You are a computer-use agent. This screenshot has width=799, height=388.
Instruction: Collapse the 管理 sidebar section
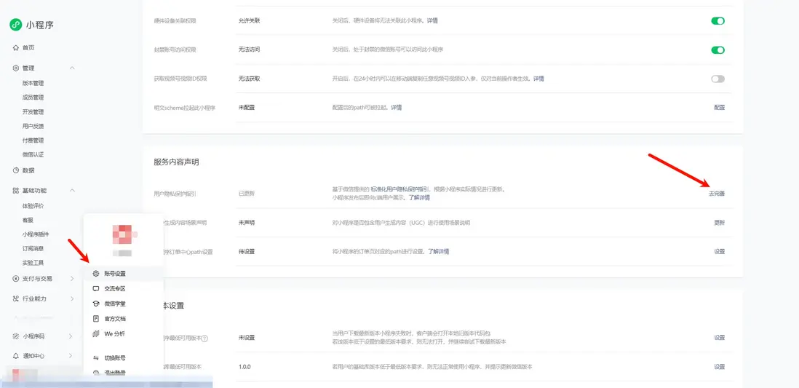point(72,68)
